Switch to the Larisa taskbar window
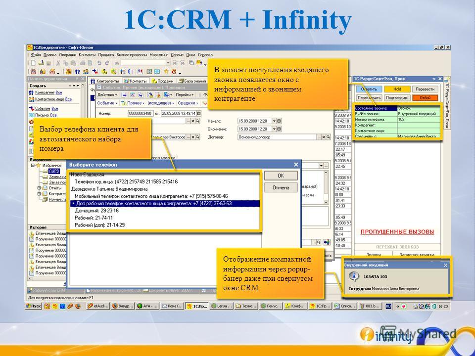475x356 pixels. 221,306
